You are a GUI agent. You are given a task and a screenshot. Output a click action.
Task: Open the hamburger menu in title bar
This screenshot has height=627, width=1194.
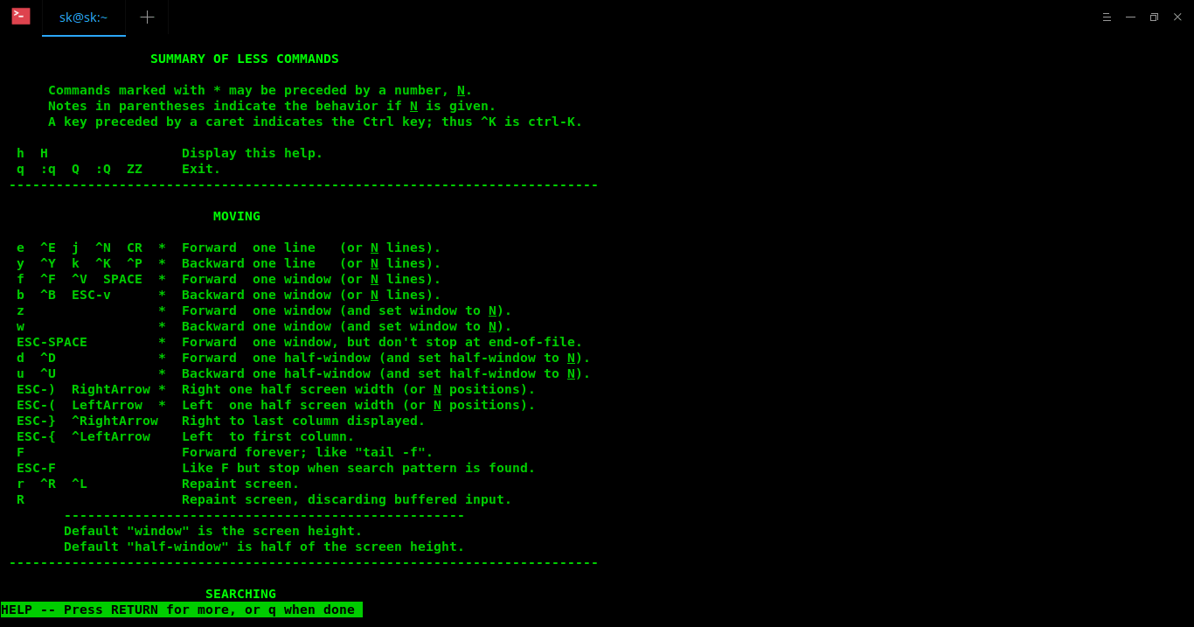pyautogui.click(x=1107, y=17)
